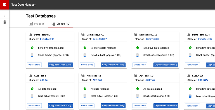
Task: Open ADR Test link in ADR Test 1.2 card
Action: click(97, 80)
